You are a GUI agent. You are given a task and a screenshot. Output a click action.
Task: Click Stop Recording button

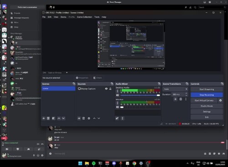[x=207, y=95]
